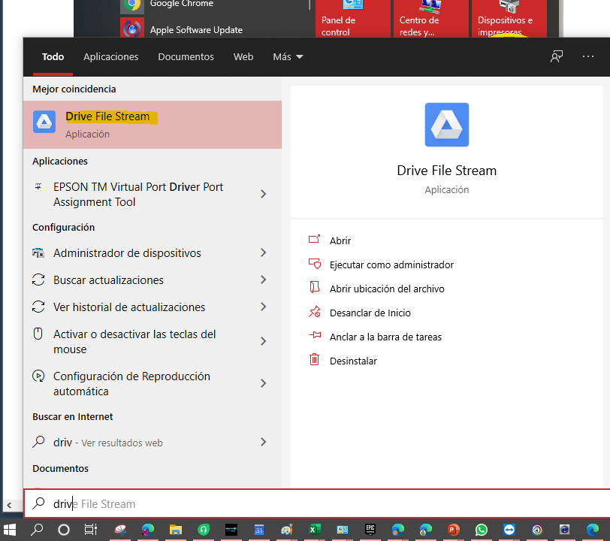Switch to the Web search tab
Viewport: 610px width, 541px height.
pos(243,57)
